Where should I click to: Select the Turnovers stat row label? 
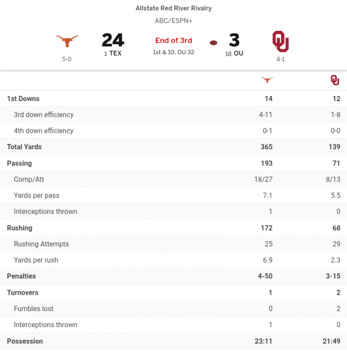click(x=23, y=292)
